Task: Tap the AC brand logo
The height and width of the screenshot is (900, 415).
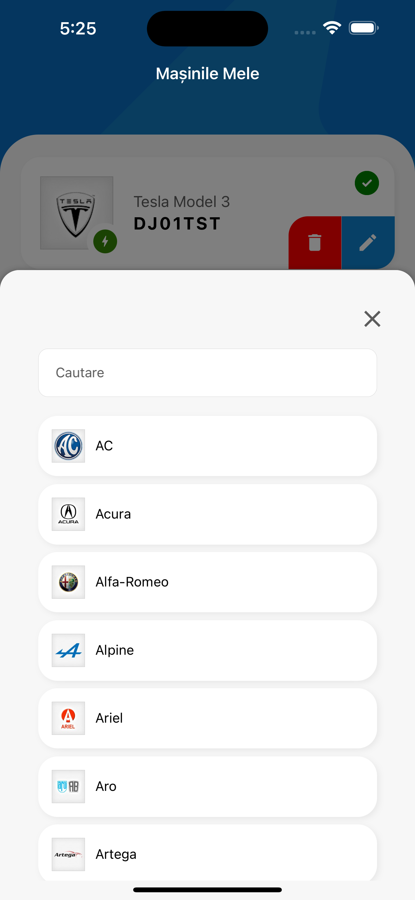Action: click(x=68, y=446)
